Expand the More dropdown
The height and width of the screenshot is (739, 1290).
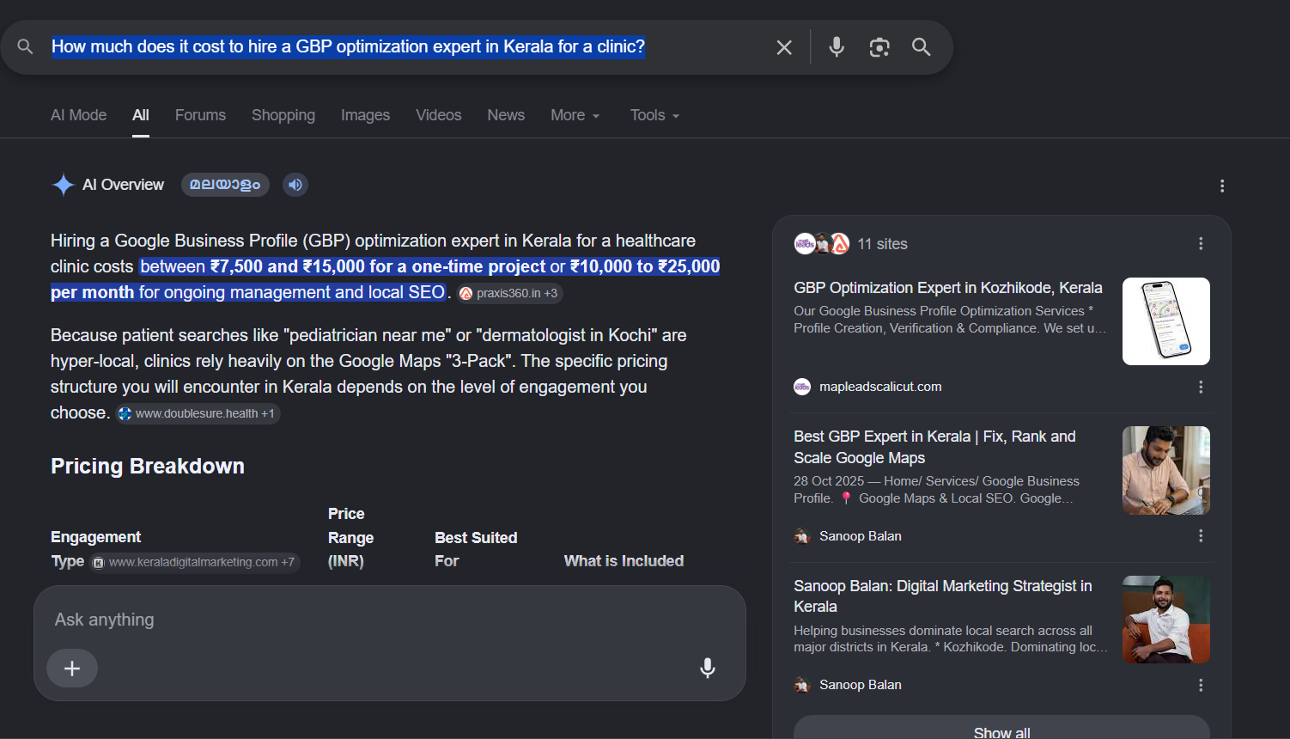click(x=575, y=115)
